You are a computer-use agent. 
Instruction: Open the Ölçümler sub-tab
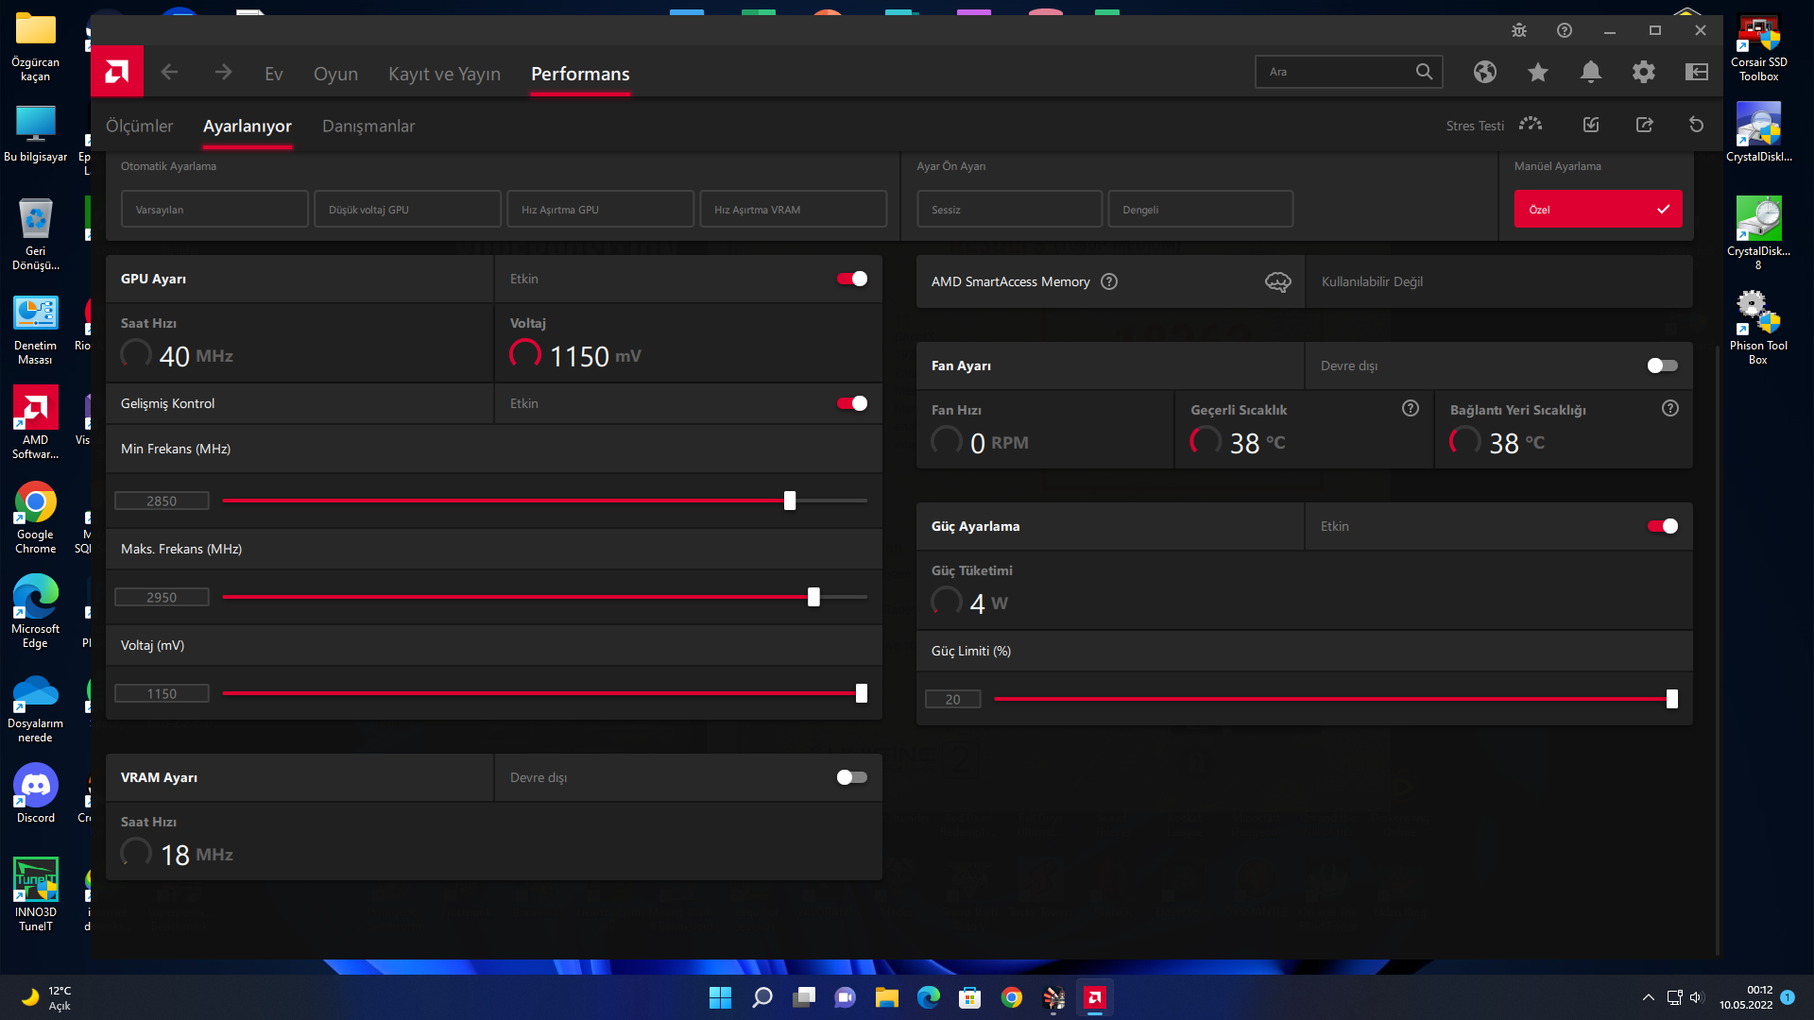[139, 126]
